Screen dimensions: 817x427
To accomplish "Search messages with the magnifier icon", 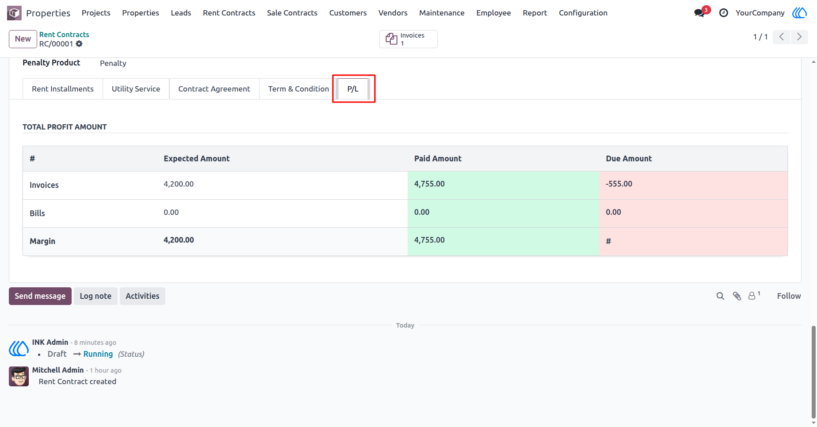I will [x=720, y=296].
